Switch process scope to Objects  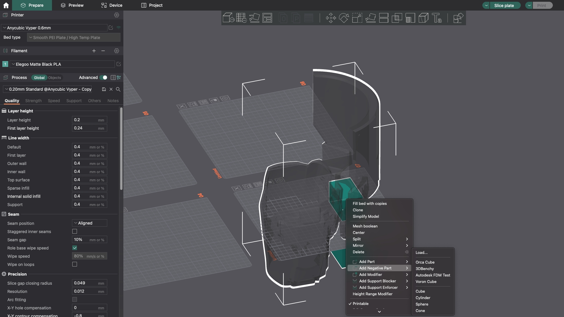point(55,78)
